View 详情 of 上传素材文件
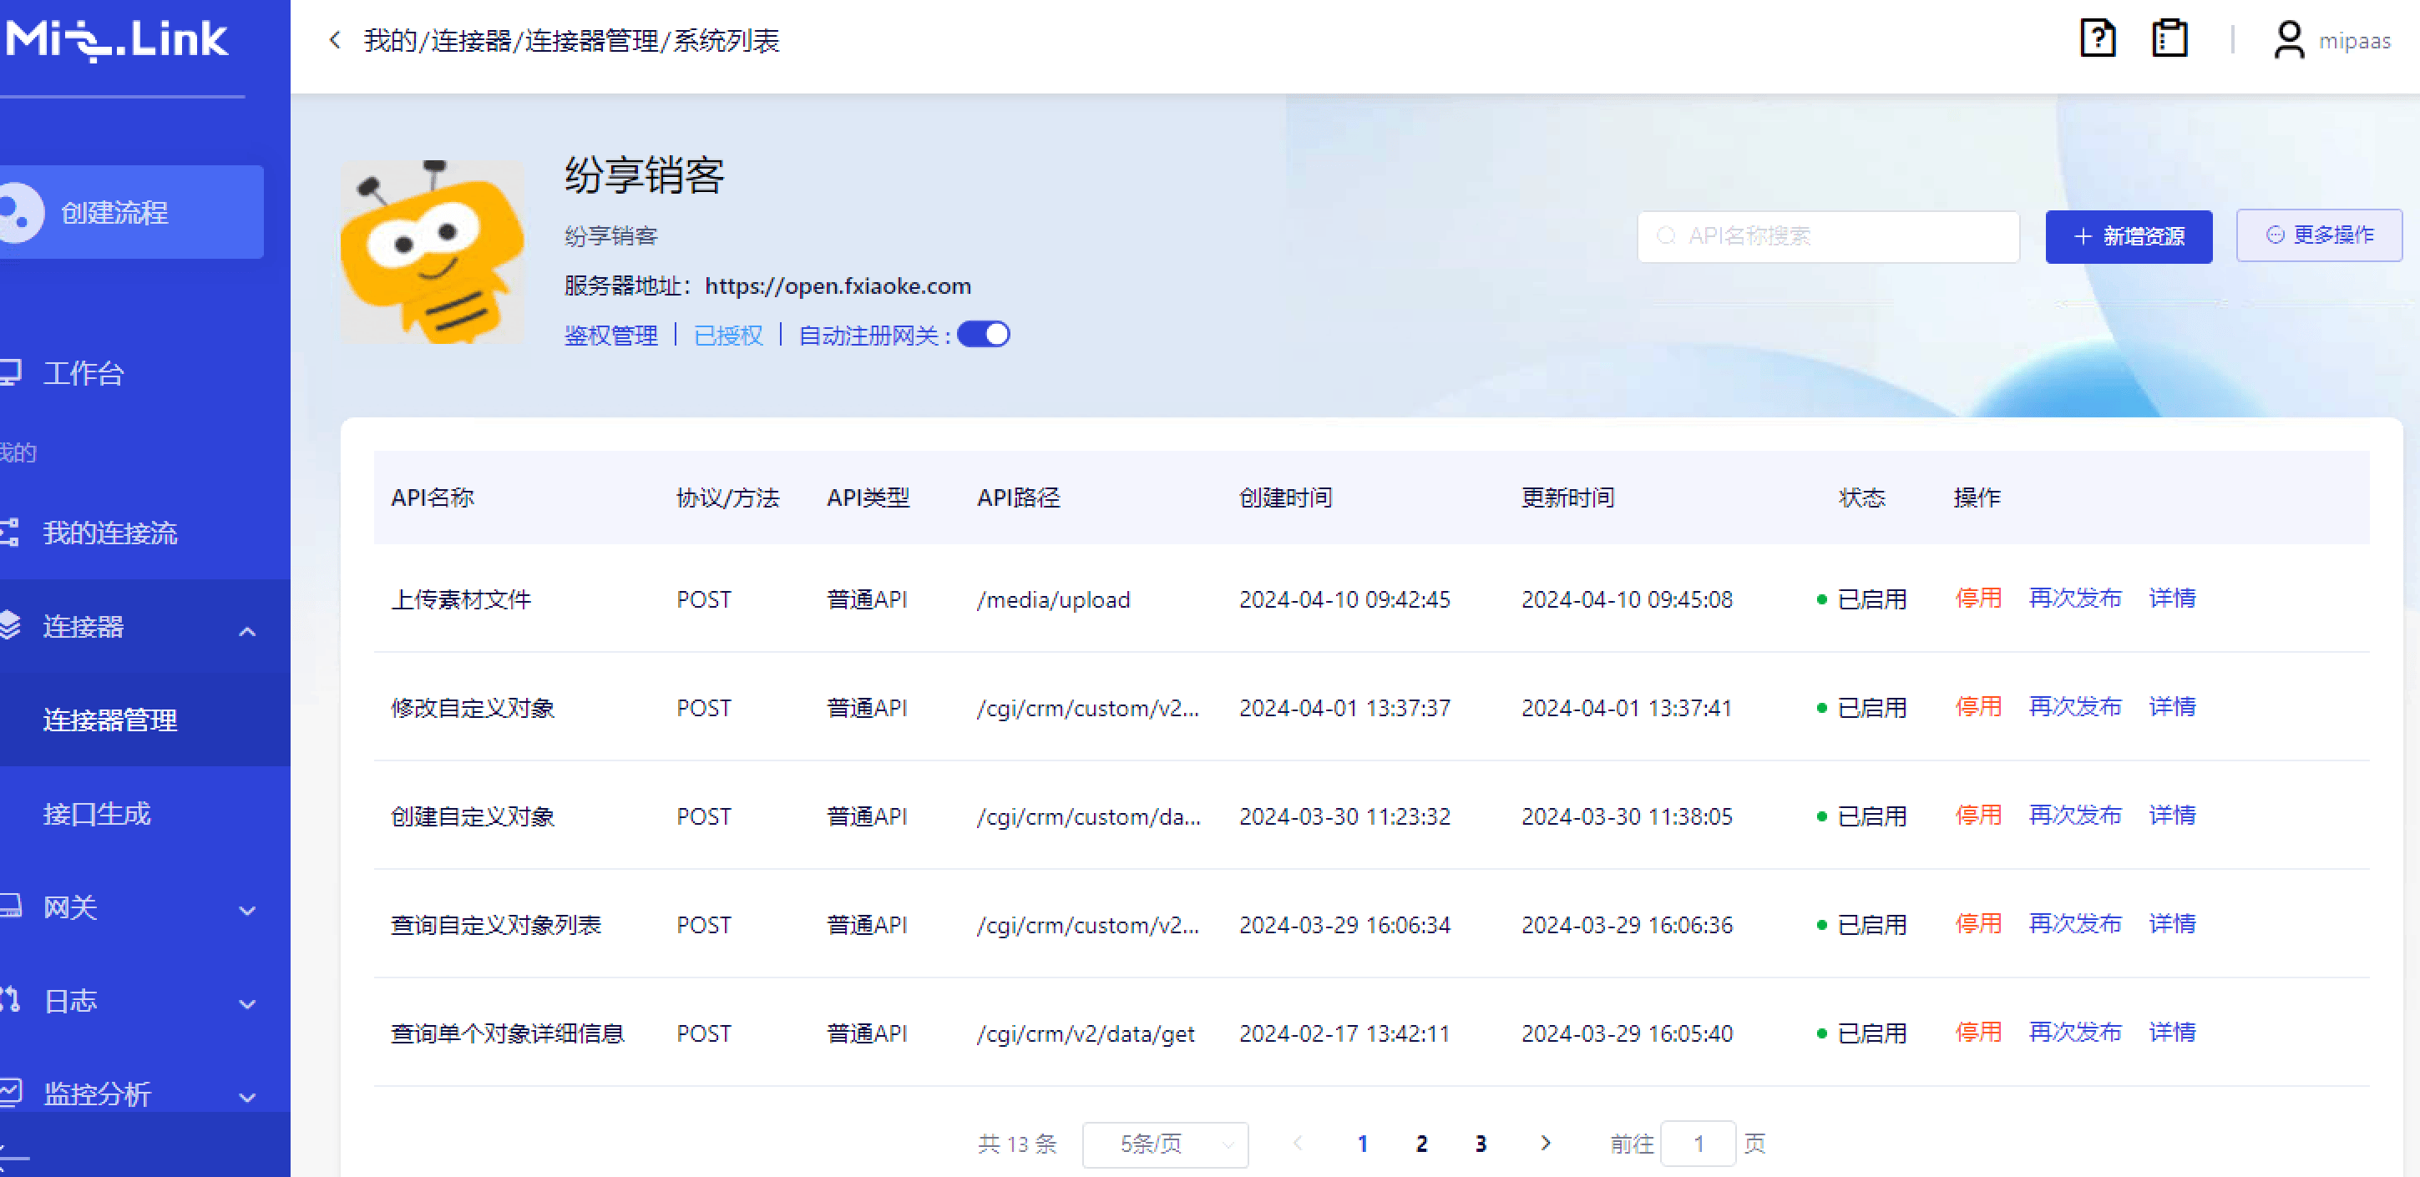Viewport: 2420px width, 1177px height. pyautogui.click(x=2172, y=598)
